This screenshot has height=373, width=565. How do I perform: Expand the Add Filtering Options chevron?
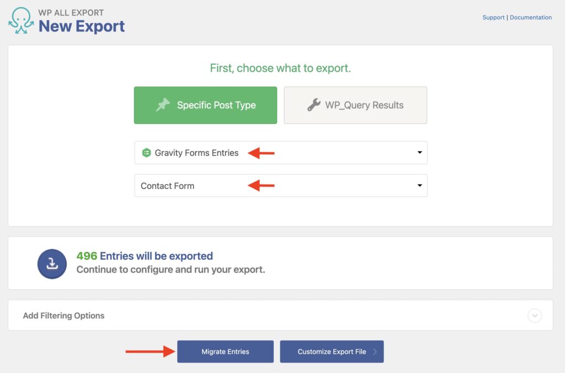(x=534, y=316)
